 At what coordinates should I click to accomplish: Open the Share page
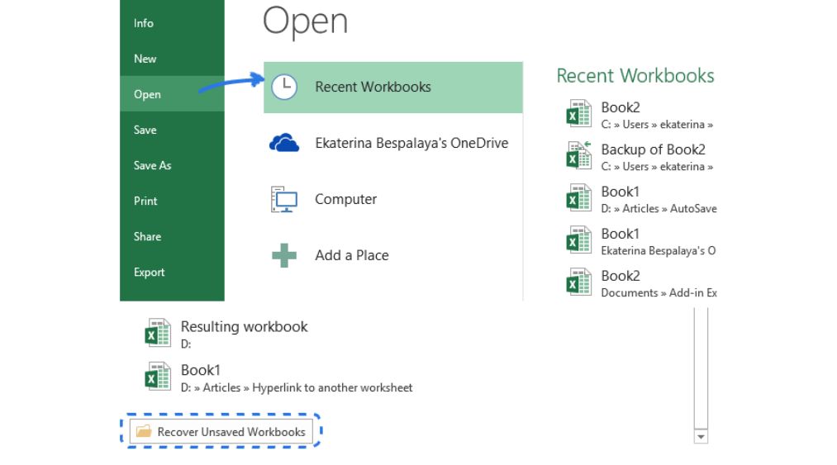172,236
